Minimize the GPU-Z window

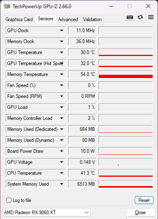pyautogui.click(x=111, y=6)
